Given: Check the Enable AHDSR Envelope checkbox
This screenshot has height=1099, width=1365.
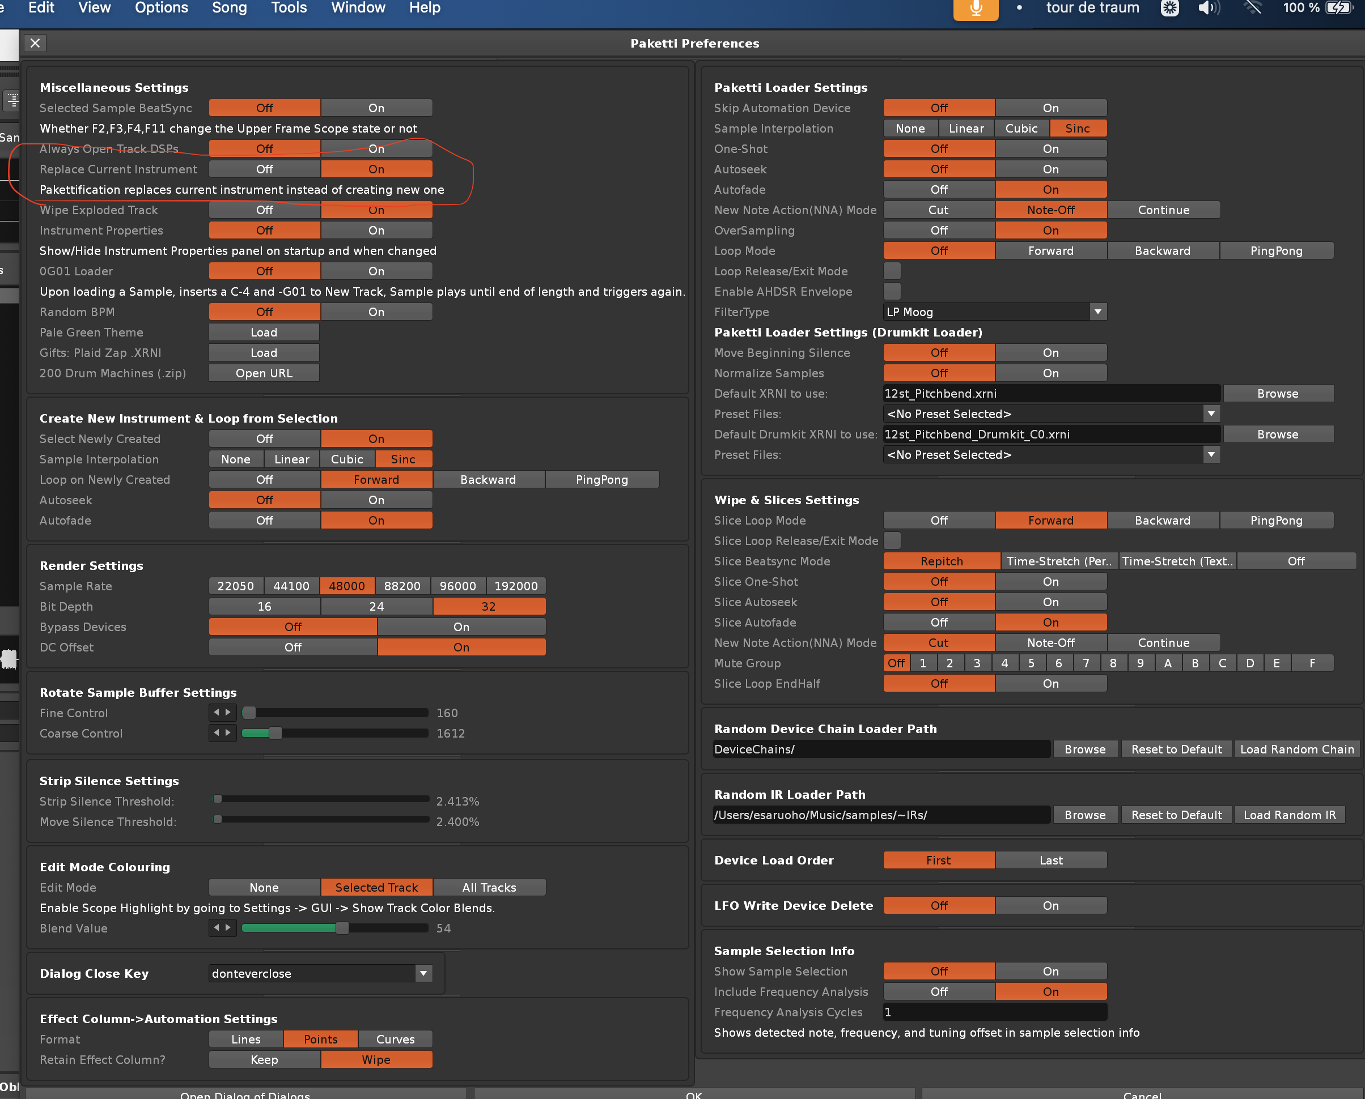Looking at the screenshot, I should [x=892, y=291].
